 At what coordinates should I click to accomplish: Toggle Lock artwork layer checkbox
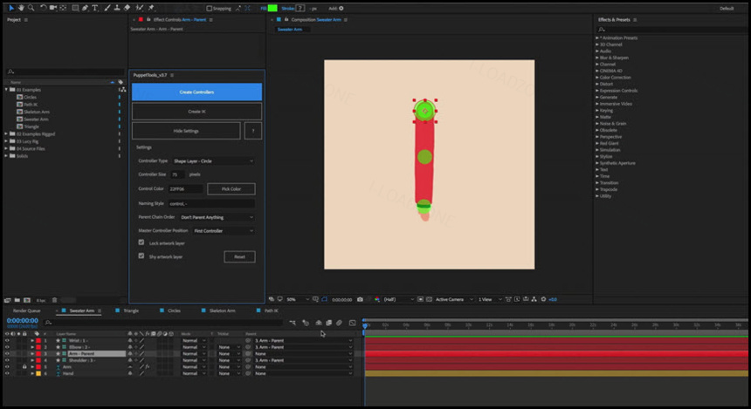(141, 242)
